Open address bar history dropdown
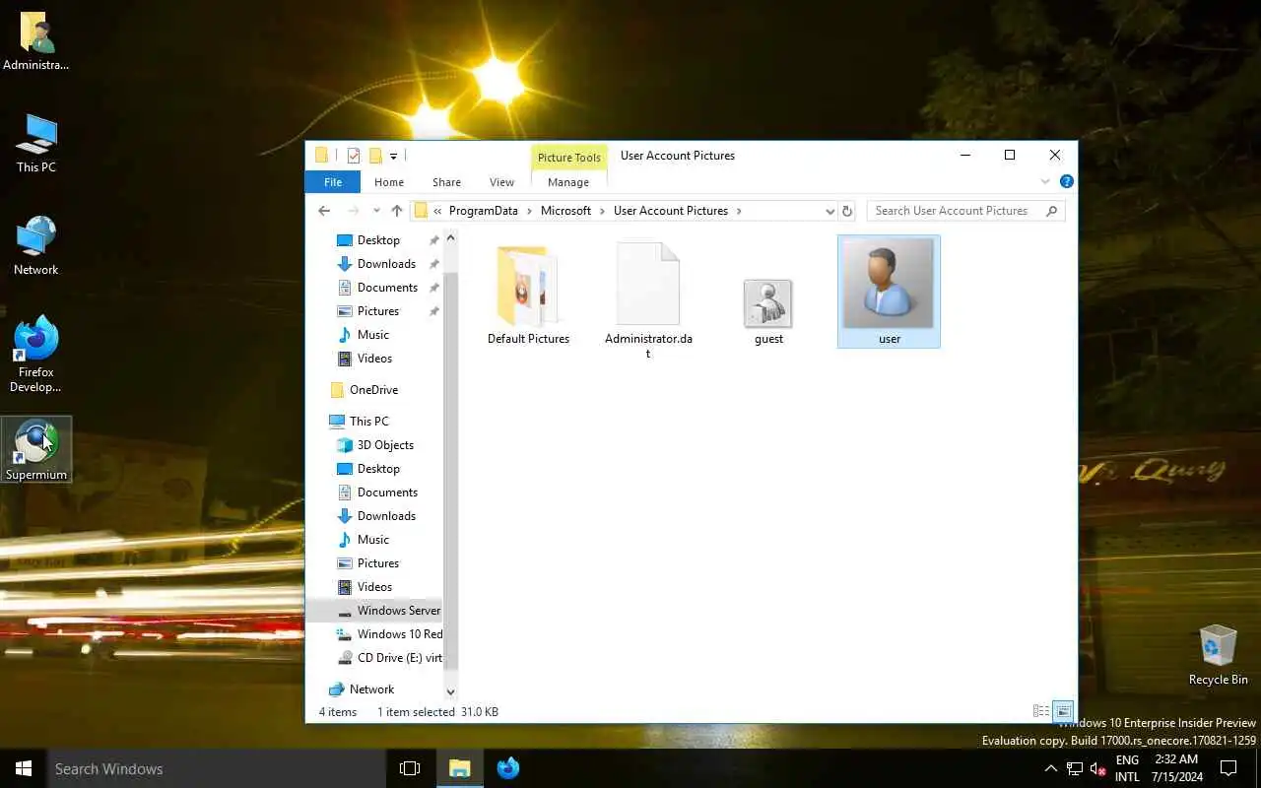The height and width of the screenshot is (788, 1261). point(830,211)
